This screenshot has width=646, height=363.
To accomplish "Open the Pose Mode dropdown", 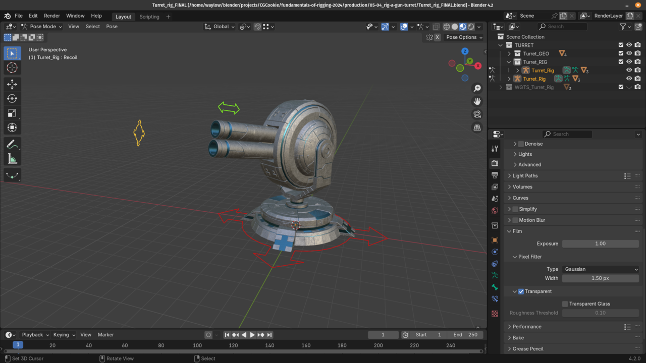I will tap(42, 27).
